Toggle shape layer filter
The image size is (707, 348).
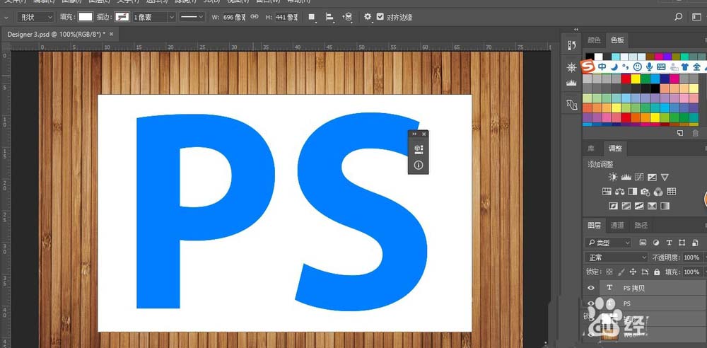click(682, 243)
